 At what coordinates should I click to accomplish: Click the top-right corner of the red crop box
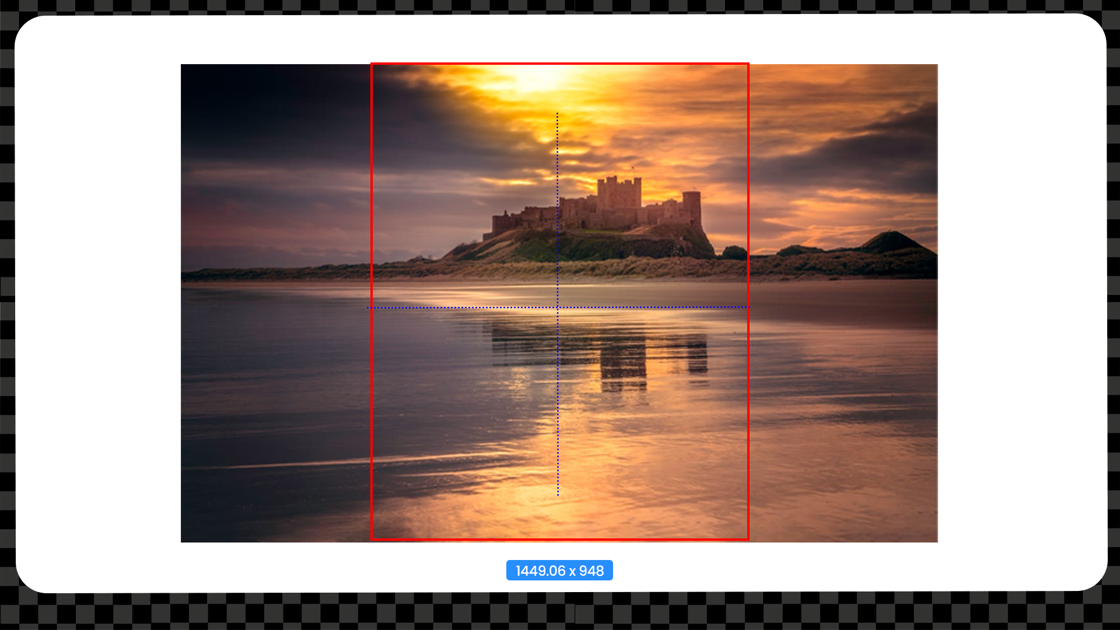point(748,64)
